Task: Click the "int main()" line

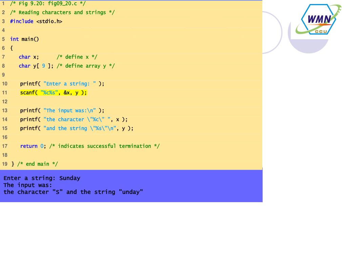Action: click(x=24, y=39)
